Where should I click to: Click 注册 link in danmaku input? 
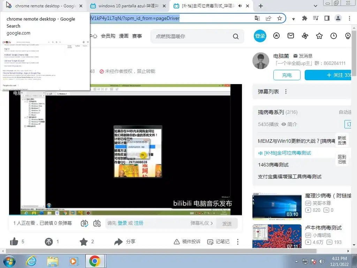[x=139, y=223]
